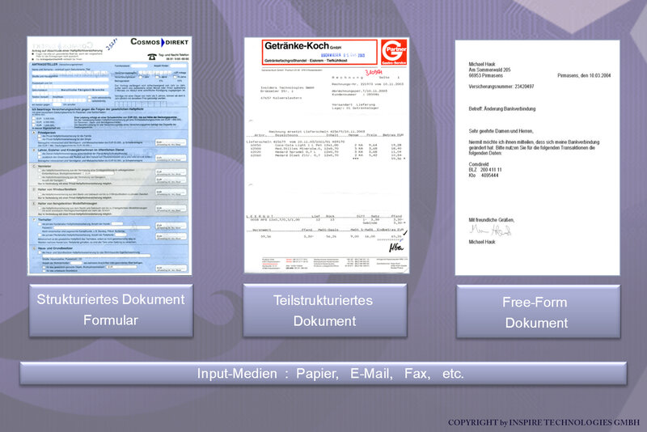Click the copyright Inspire Technologies text
Viewport: 647px width, 432px height.
[543, 422]
